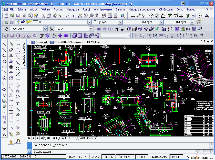
Task: Toggle ORHO ortho mode
Action: [96, 157]
